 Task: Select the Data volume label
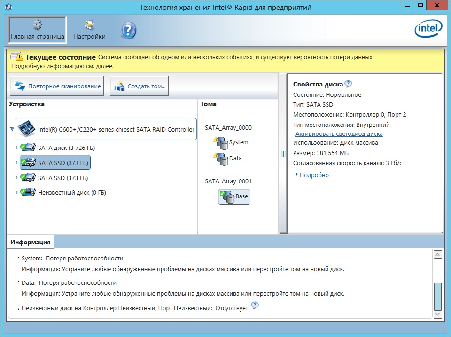235,158
